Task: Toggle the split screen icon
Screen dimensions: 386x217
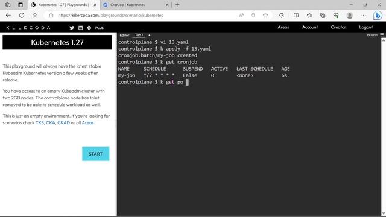Action: (296, 15)
